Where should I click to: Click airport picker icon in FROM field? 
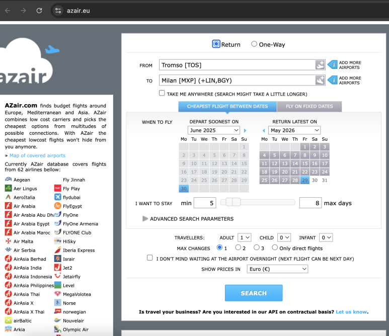320,65
